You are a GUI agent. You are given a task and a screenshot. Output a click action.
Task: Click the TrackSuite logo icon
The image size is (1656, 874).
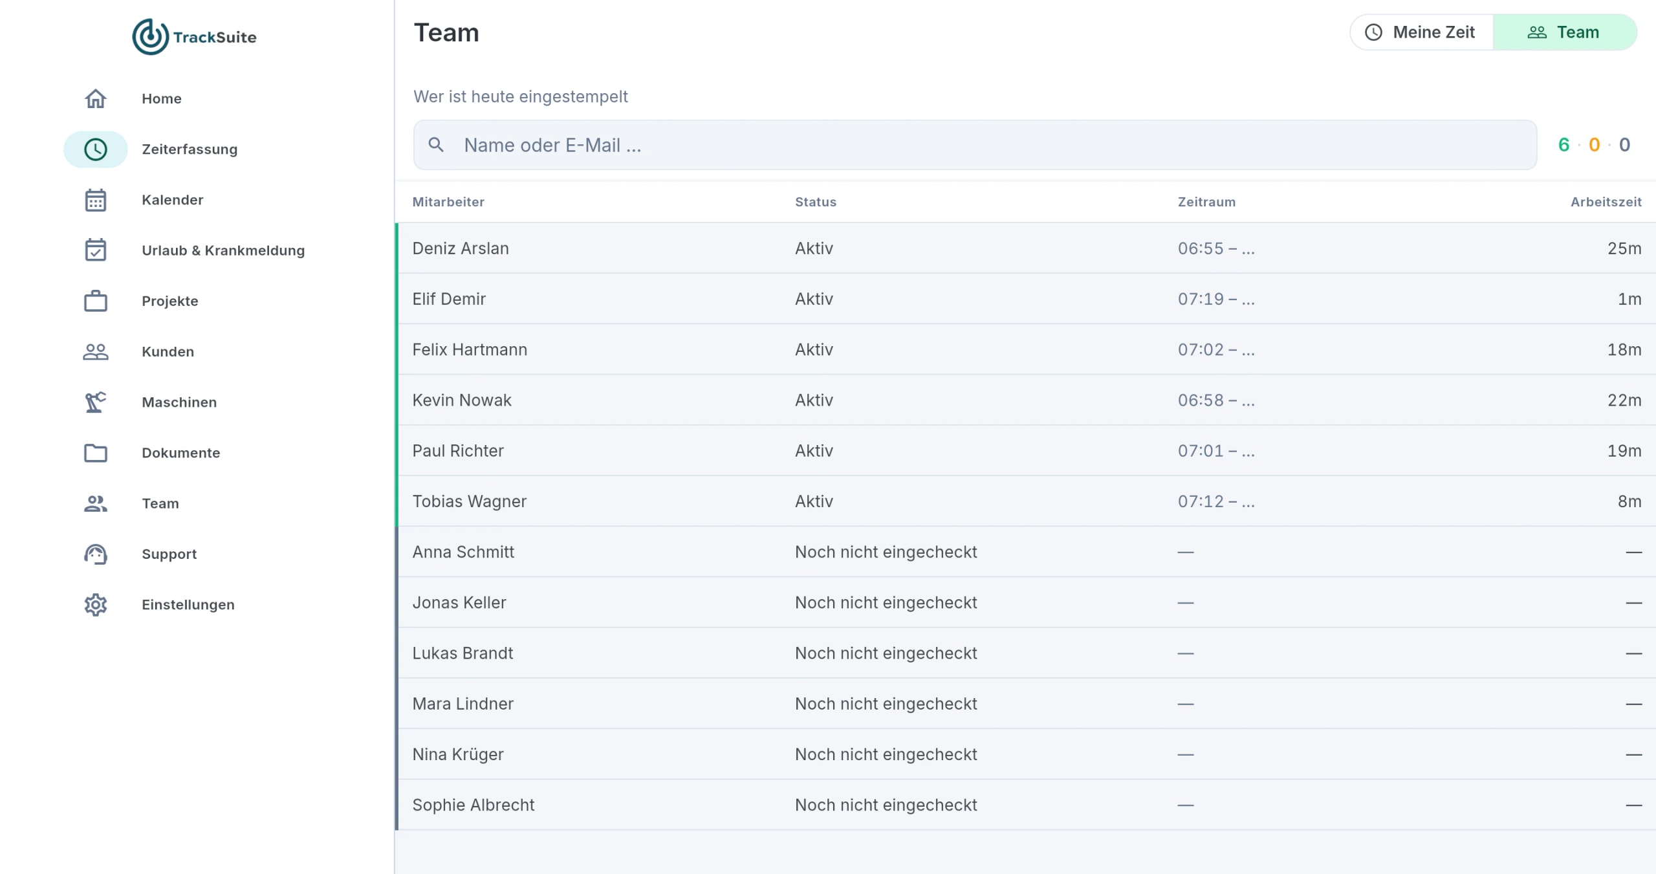[x=150, y=37]
